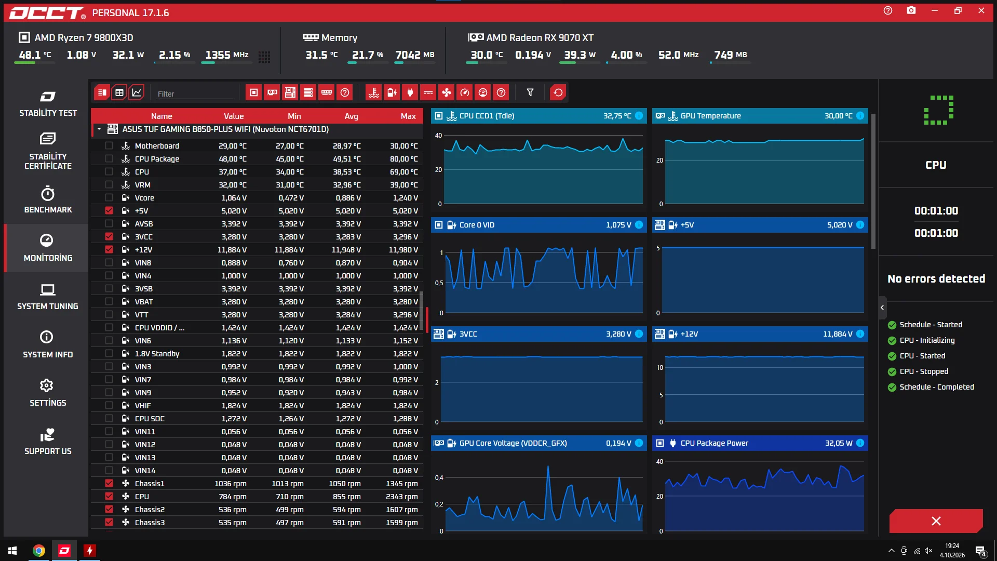Toggle the clock speedometer sensor filter
This screenshot has height=561, width=997.
point(465,92)
